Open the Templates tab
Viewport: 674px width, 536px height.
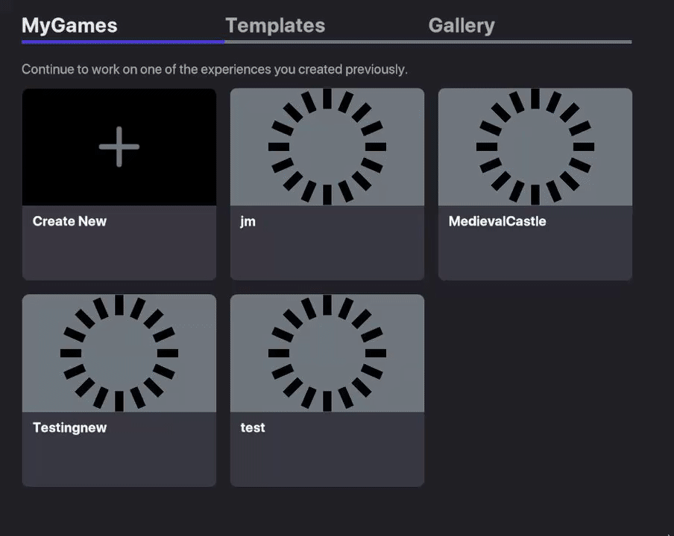(x=275, y=25)
